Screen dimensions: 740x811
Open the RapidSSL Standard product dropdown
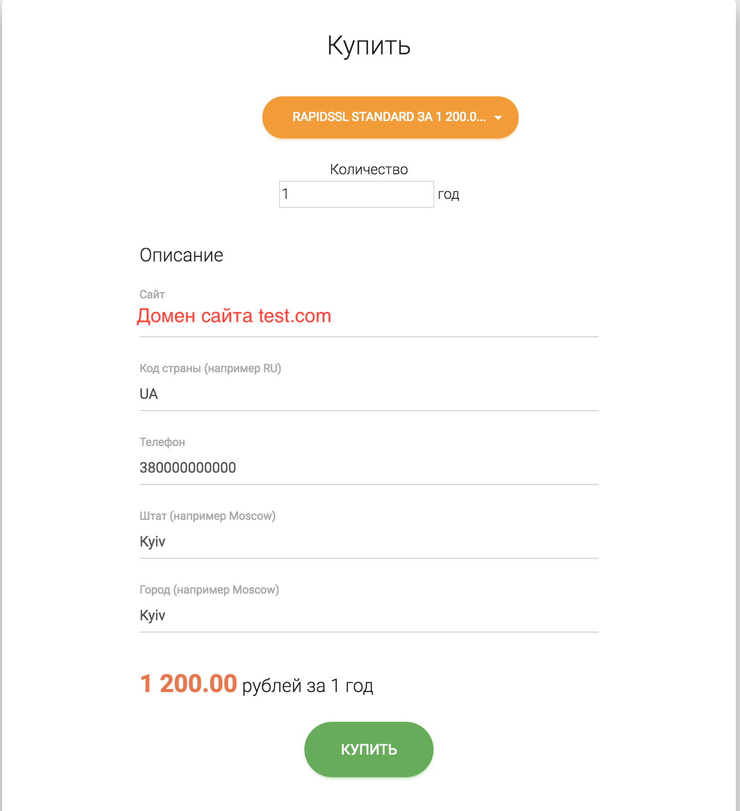390,117
